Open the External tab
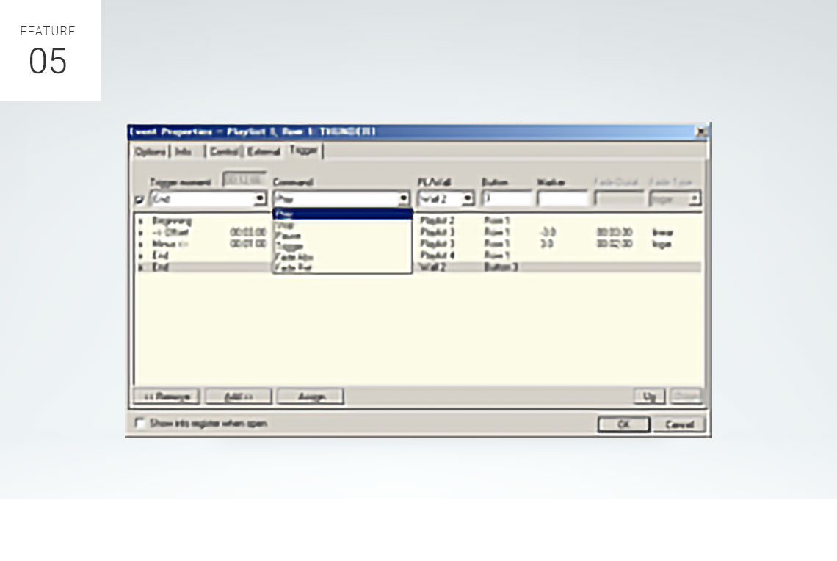Image resolution: width=837 pixels, height=561 pixels. (264, 151)
